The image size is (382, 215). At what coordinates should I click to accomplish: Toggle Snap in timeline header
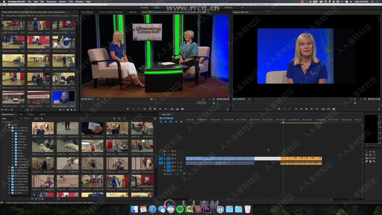point(166,122)
